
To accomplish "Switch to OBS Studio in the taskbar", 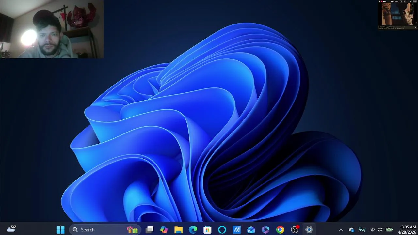I will click(x=295, y=230).
